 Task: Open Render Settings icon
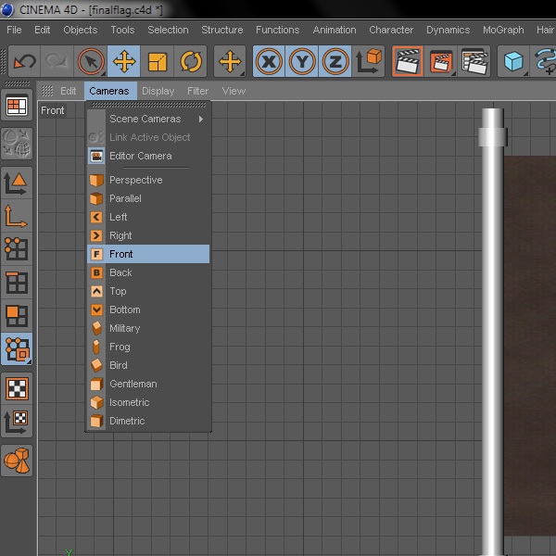coord(474,61)
